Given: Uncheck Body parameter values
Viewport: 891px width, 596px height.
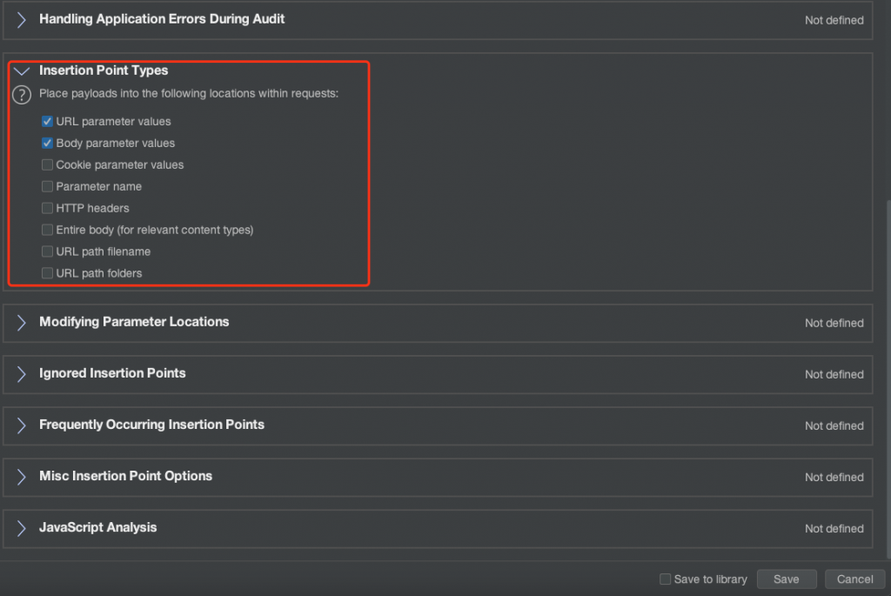Looking at the screenshot, I should click(48, 144).
